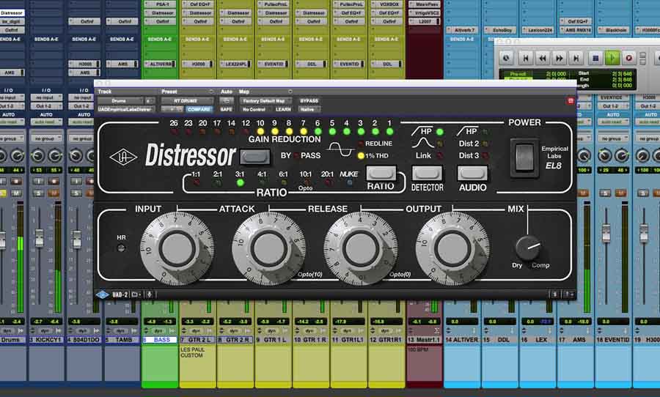This screenshot has width=660, height=397.
Task: Click the LEARN button in plugin header
Action: coord(283,109)
